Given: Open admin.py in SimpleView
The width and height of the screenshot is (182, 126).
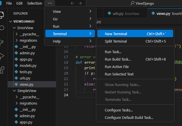Looking at the screenshot, I should 32,116.
